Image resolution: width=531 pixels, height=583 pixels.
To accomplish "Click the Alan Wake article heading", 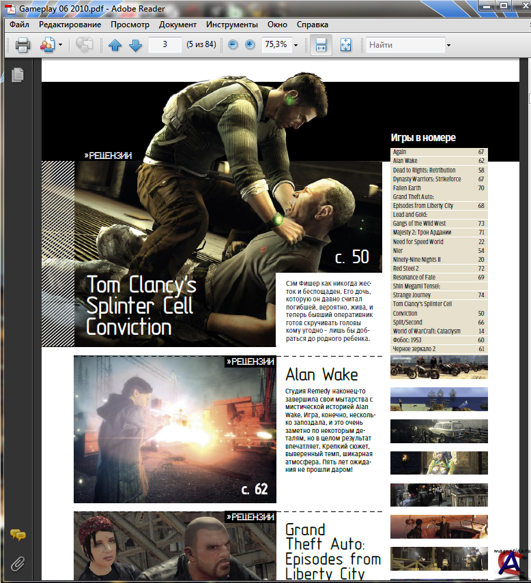I will click(321, 375).
